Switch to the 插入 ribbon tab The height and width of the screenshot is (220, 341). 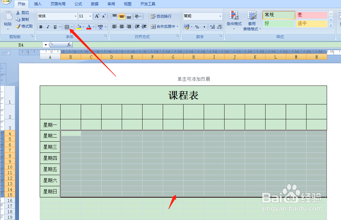(37, 4)
